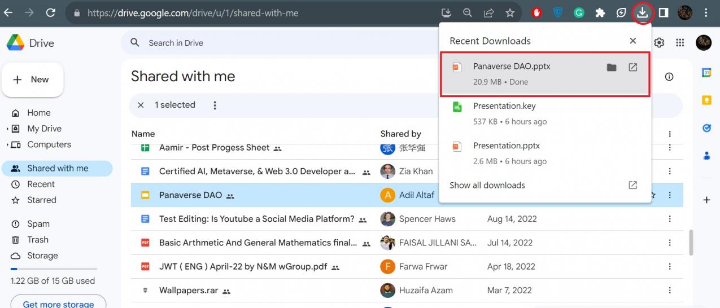Open options for Wallpapers.rar row
Viewport: 720px width, 308px height.
[670, 291]
